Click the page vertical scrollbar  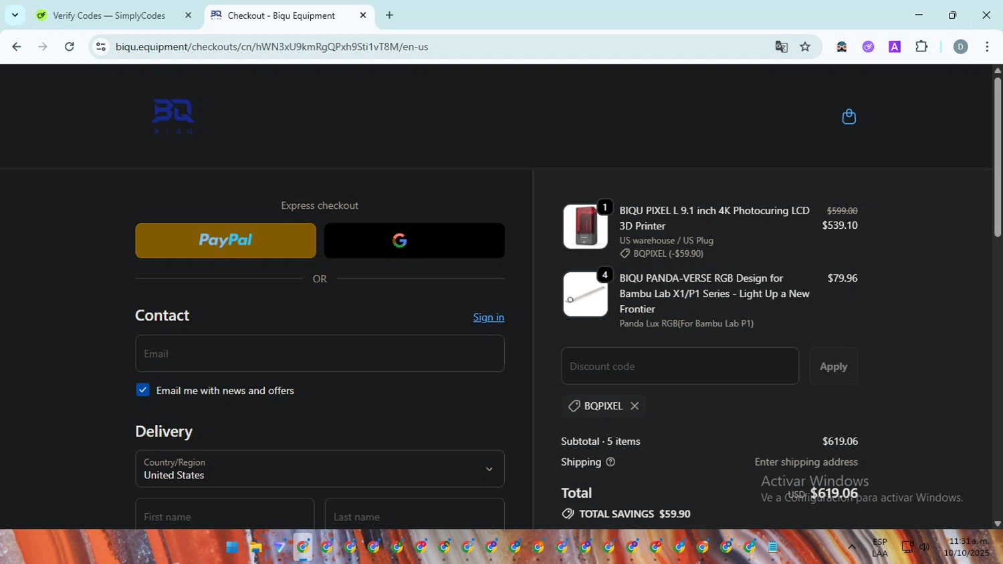(998, 157)
